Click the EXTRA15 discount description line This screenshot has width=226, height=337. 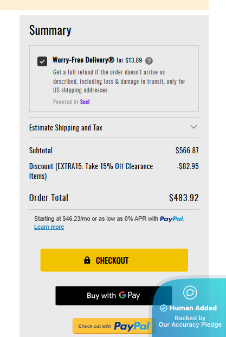coord(91,171)
